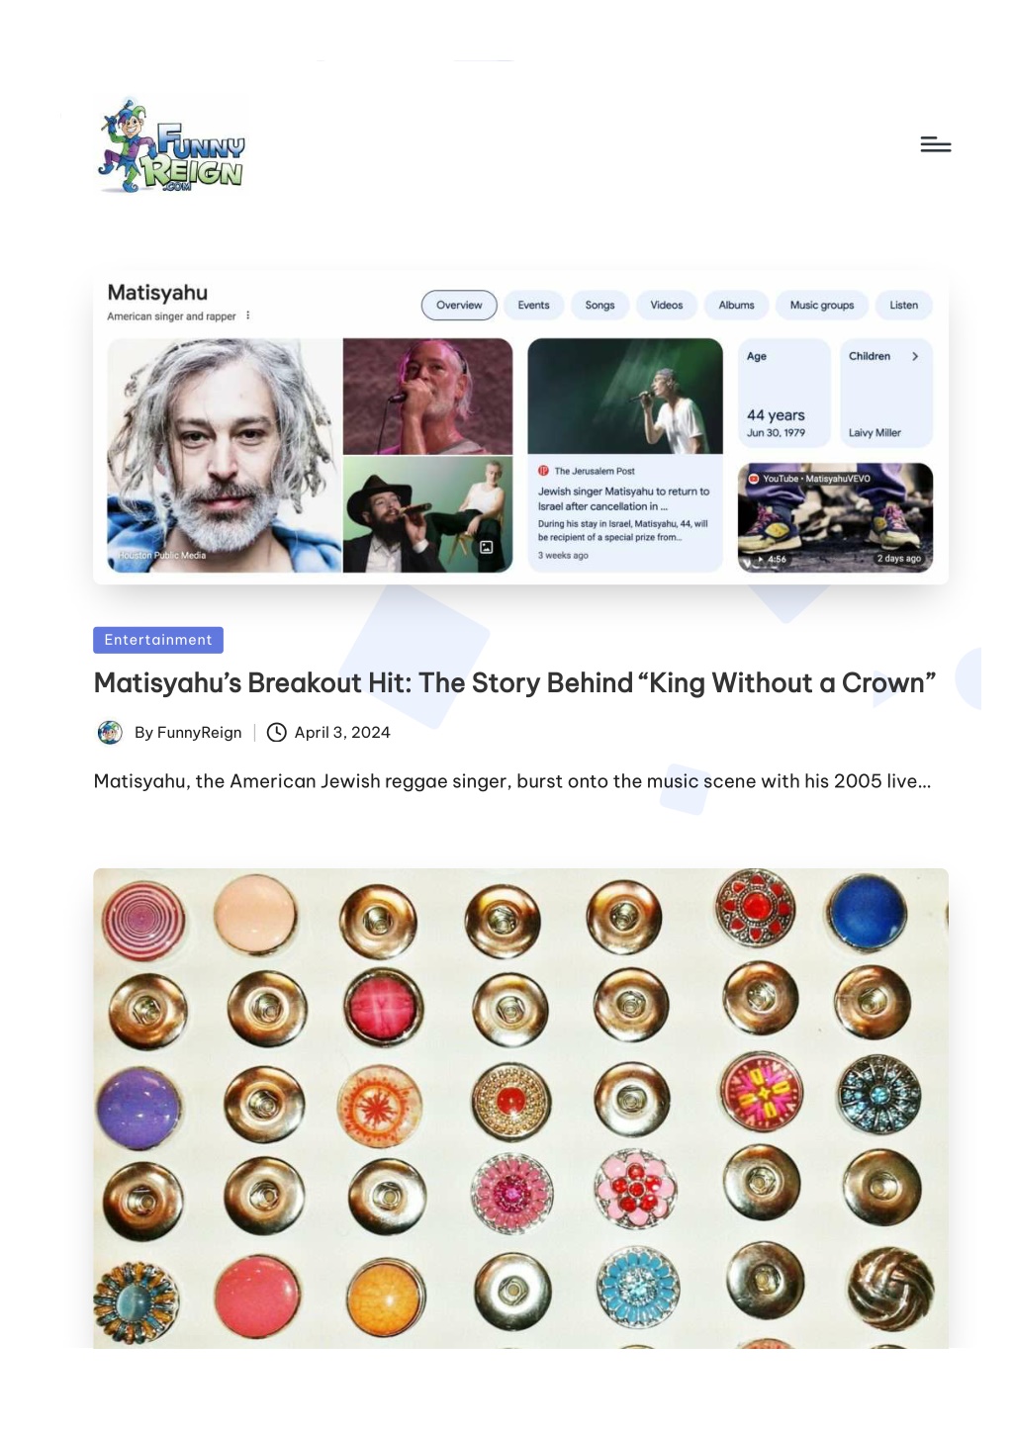1013x1433 pixels.
Task: Click The Jerusalem Post source icon
Action: pos(543,471)
